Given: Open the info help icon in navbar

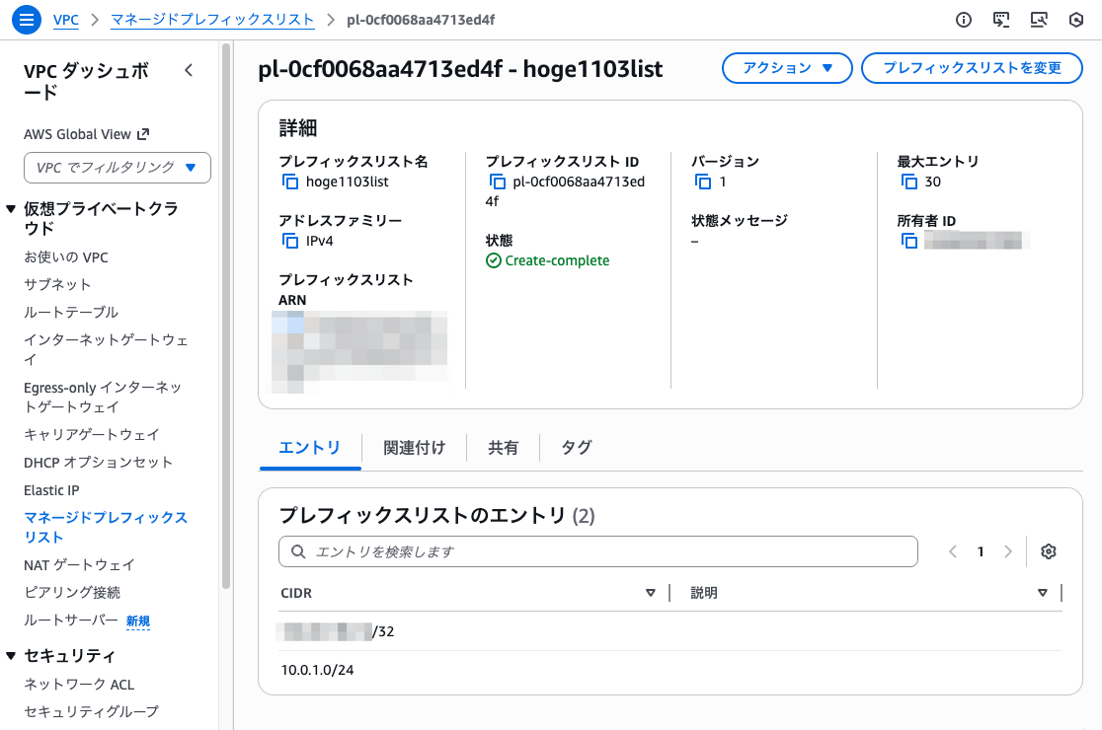Looking at the screenshot, I should pos(963,19).
